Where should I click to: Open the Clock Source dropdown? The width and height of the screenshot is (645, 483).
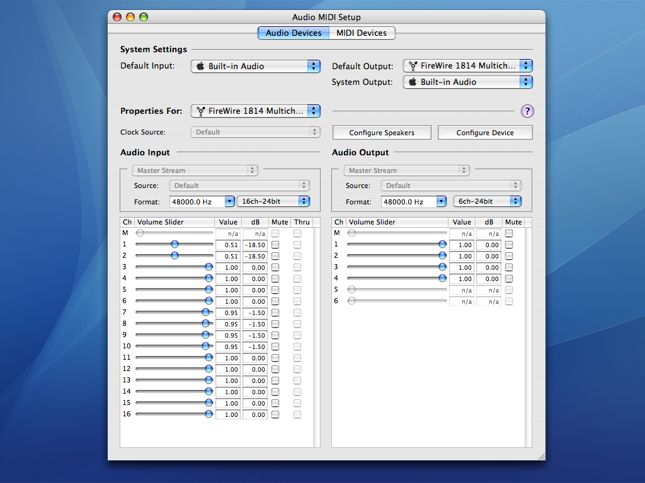coord(256,132)
